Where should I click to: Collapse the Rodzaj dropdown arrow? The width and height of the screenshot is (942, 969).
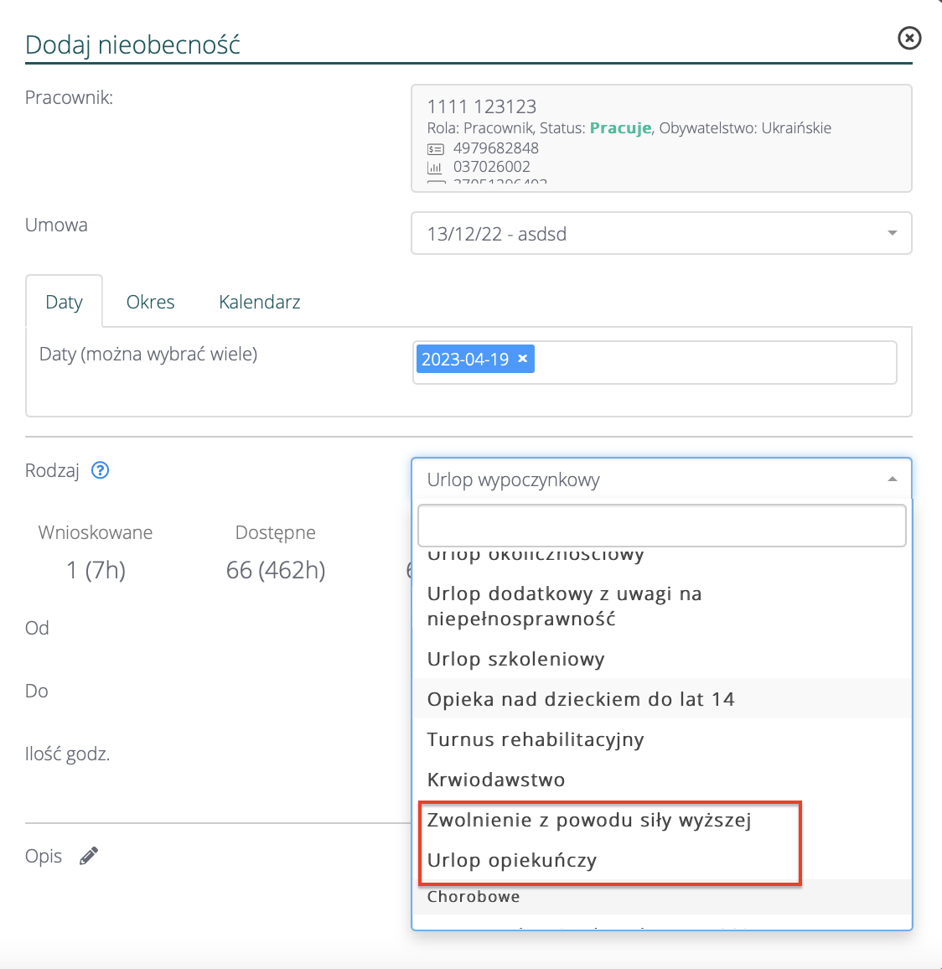point(892,479)
